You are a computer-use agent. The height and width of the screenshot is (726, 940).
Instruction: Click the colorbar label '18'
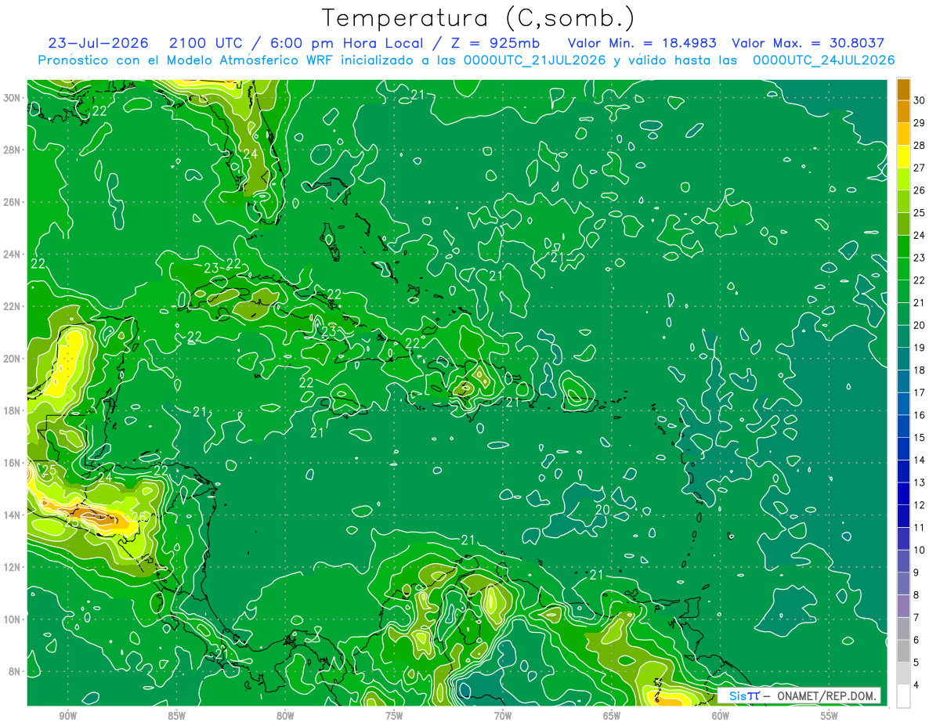coord(920,370)
